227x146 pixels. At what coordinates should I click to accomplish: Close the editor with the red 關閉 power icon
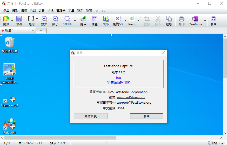point(213,21)
